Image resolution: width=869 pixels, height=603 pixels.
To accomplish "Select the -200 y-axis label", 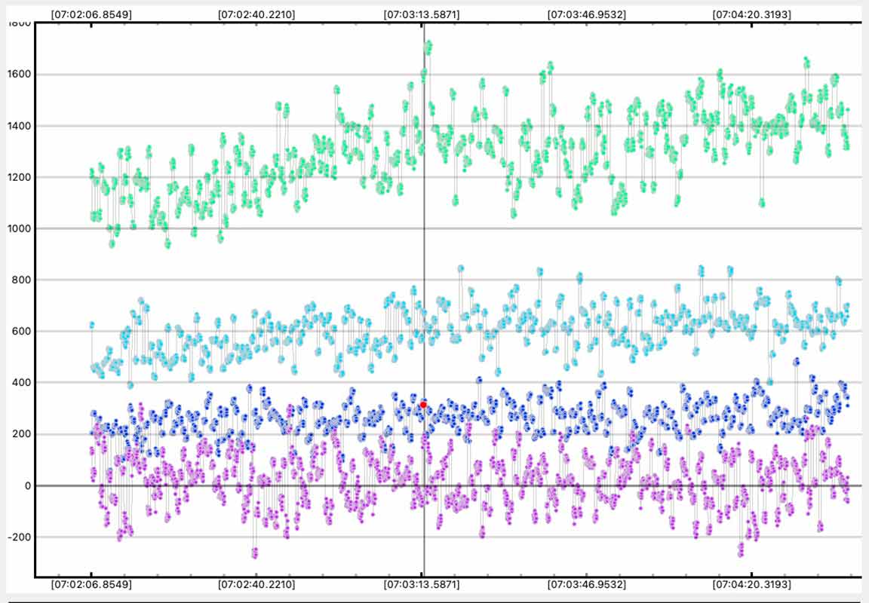I will pyautogui.click(x=20, y=537).
